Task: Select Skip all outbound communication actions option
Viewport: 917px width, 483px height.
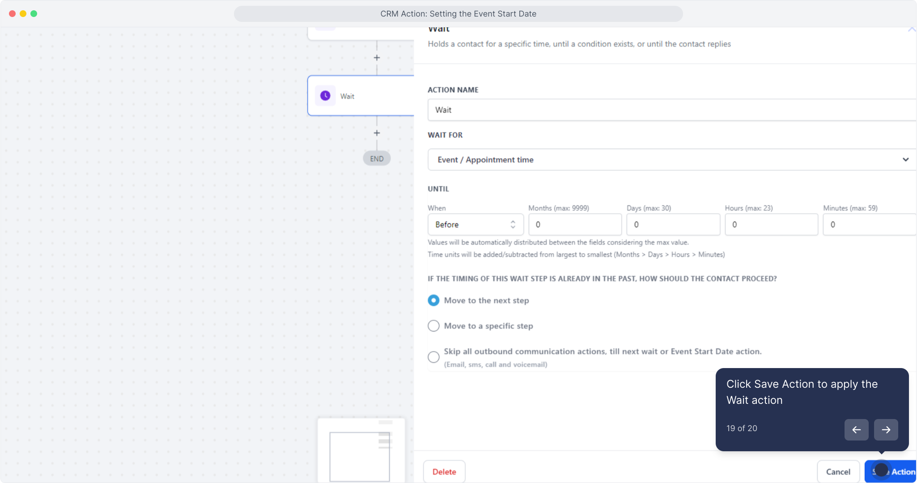Action: pos(433,357)
